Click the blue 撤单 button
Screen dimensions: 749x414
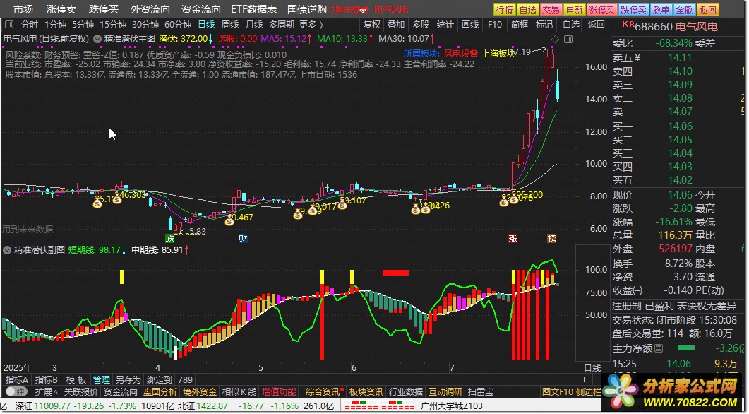click(x=661, y=10)
